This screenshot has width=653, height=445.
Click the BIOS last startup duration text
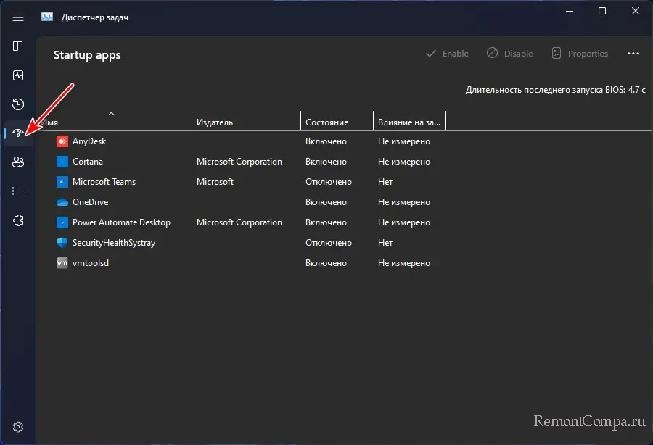(556, 90)
